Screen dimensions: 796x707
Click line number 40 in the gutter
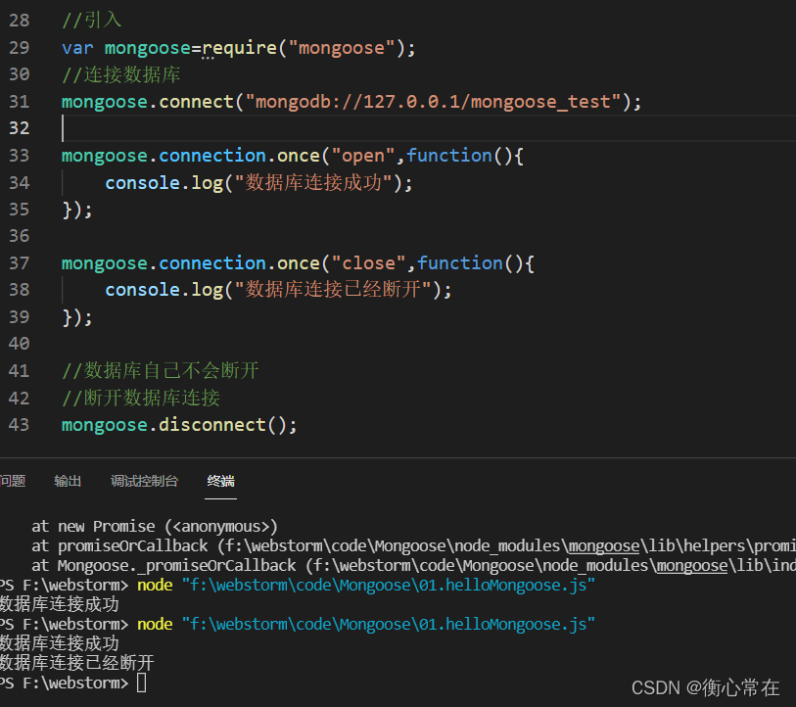(x=20, y=344)
